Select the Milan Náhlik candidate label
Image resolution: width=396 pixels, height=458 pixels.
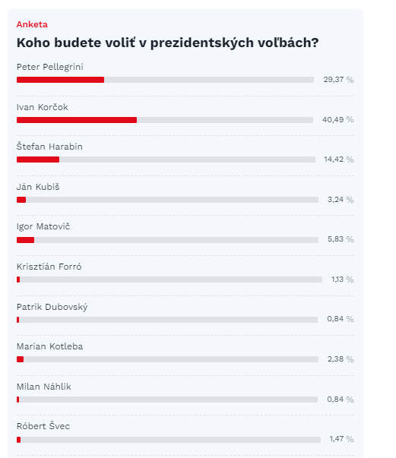[44, 387]
